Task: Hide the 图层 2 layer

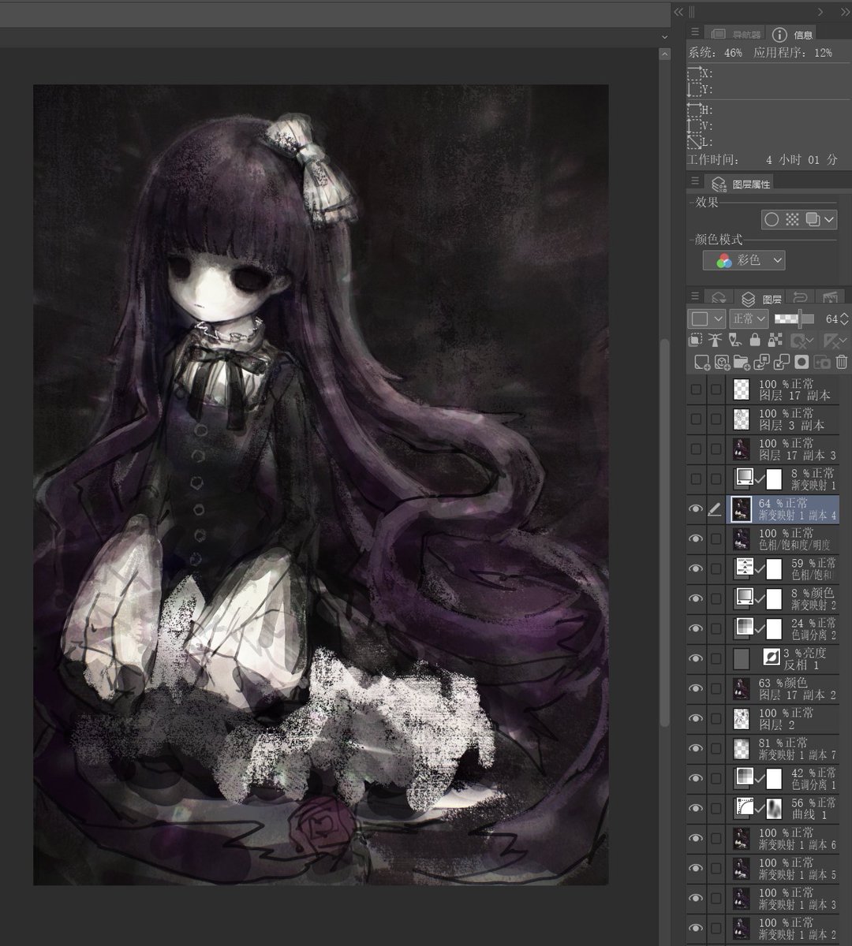Action: pos(695,718)
